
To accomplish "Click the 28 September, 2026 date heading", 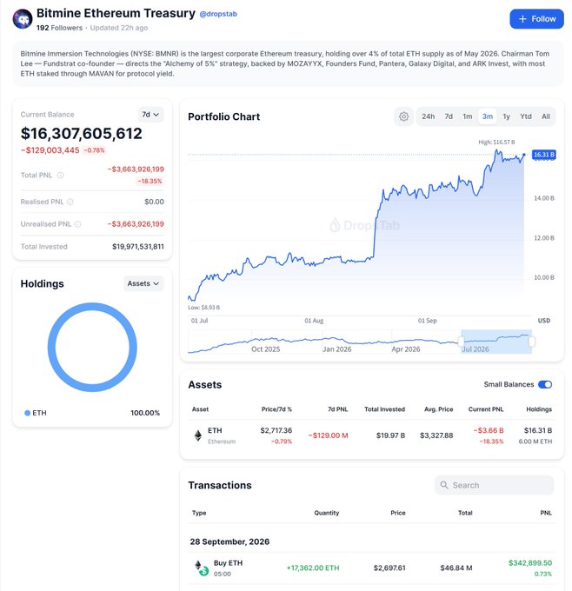I will tap(229, 542).
